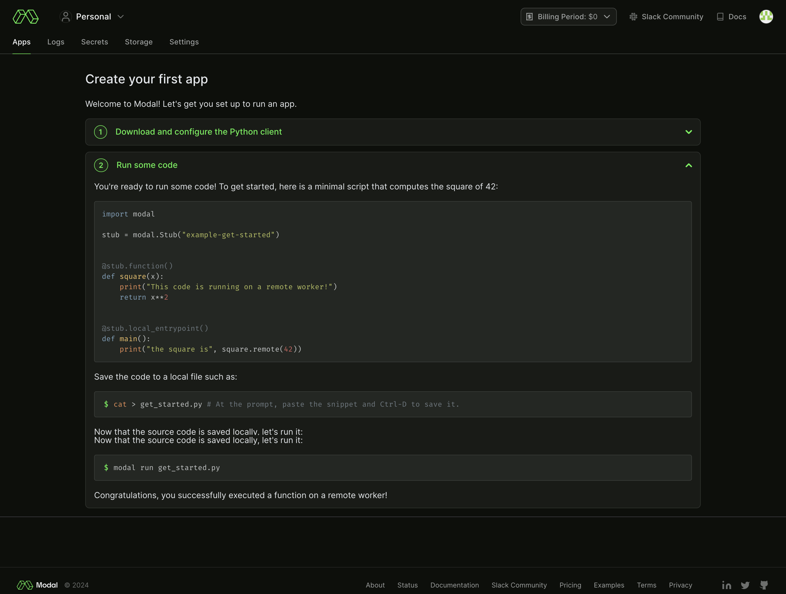
Task: Click the GitHub icon in footer
Action: pos(764,585)
